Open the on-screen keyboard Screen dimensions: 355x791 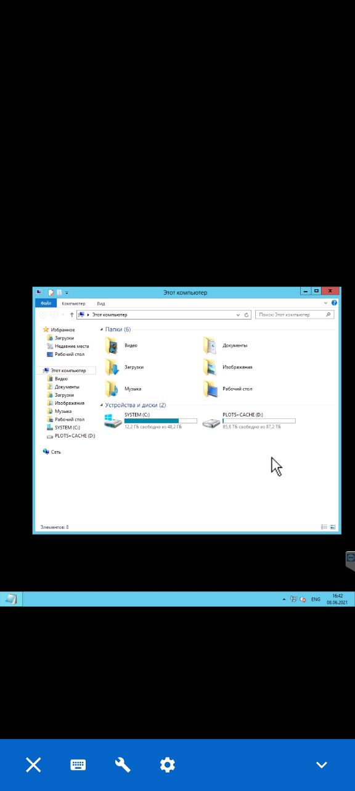(78, 765)
